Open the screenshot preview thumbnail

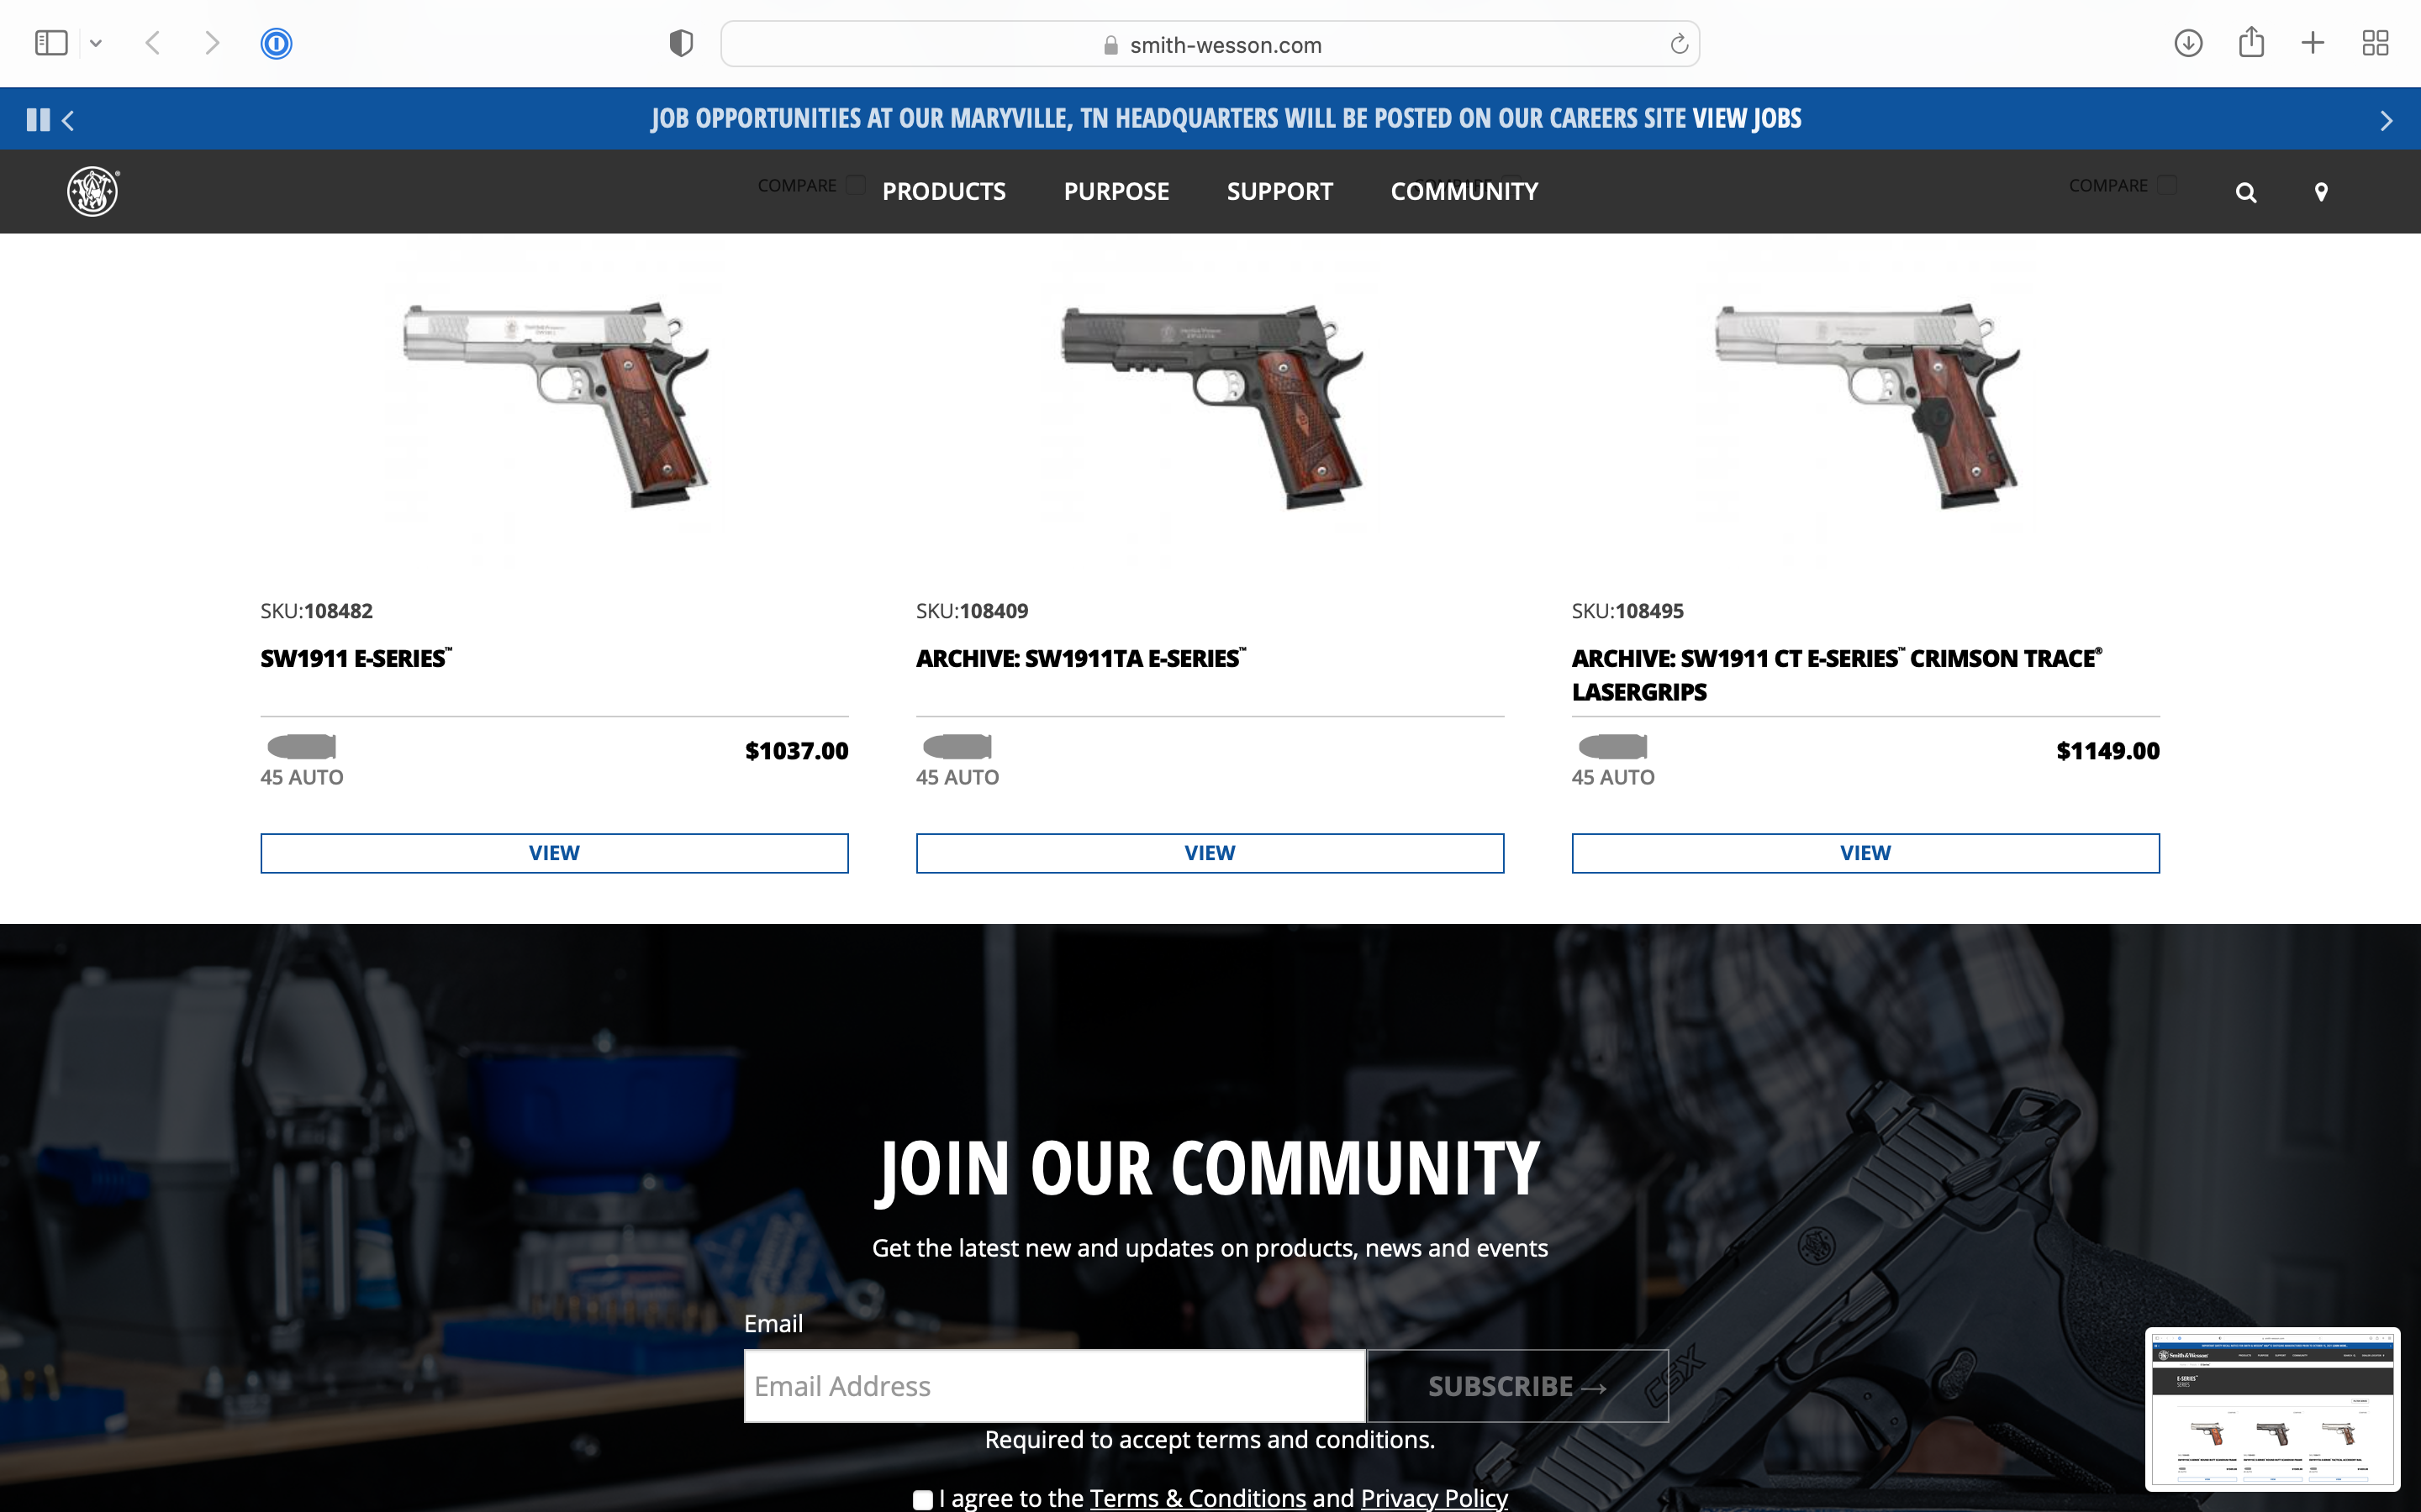click(2273, 1408)
